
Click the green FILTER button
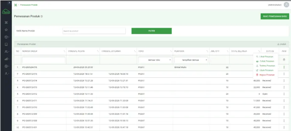coord(151,31)
